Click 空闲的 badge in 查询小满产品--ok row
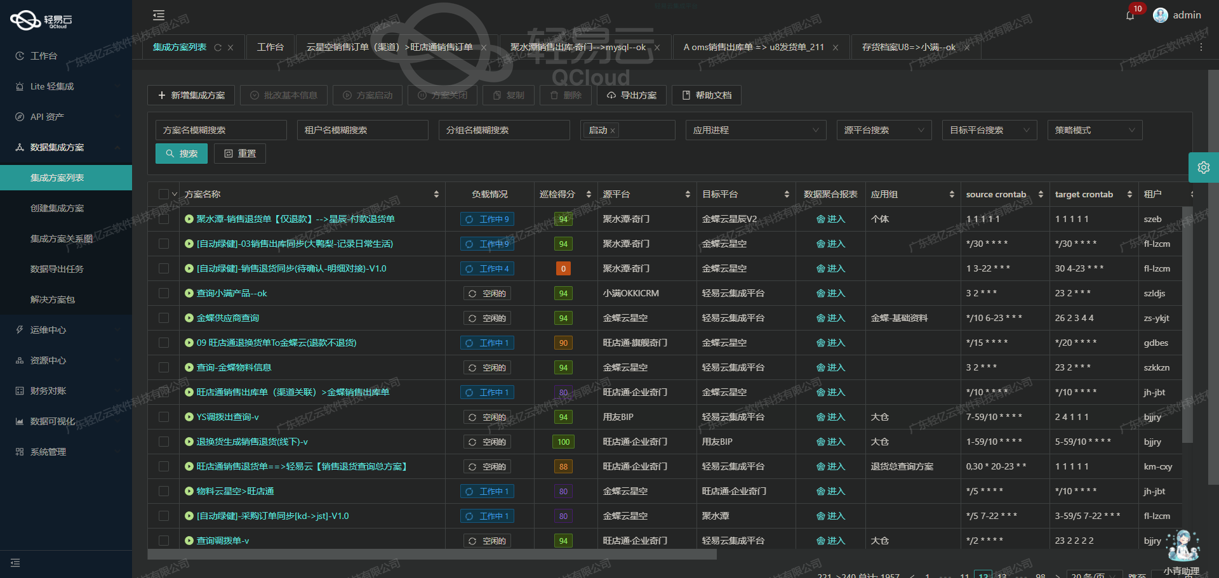This screenshot has height=578, width=1219. coord(488,293)
